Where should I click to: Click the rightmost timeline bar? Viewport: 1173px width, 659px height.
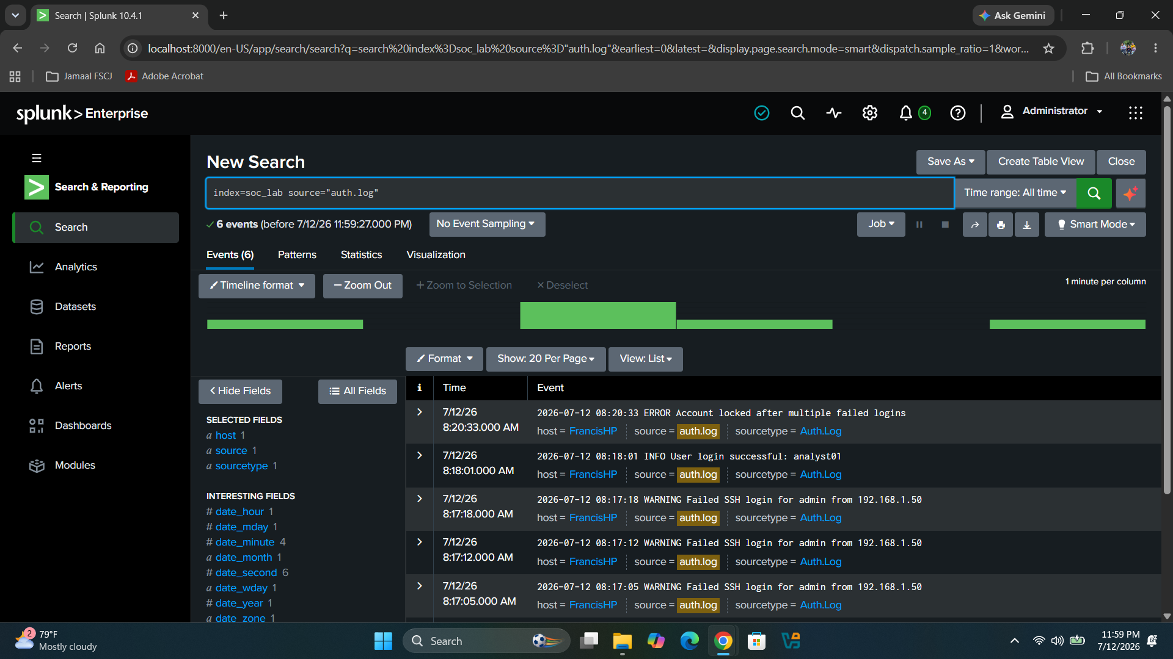[1067, 324]
